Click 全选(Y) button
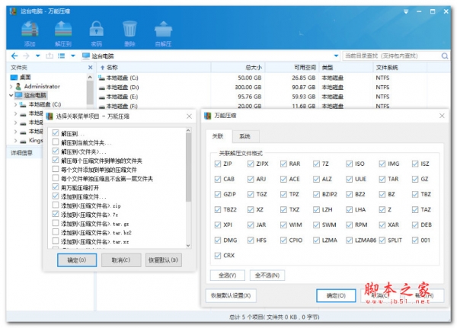The width and height of the screenshot is (457, 328). click(227, 275)
